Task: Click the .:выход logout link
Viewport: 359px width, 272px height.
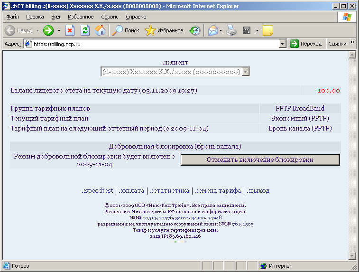Action: [x=258, y=191]
